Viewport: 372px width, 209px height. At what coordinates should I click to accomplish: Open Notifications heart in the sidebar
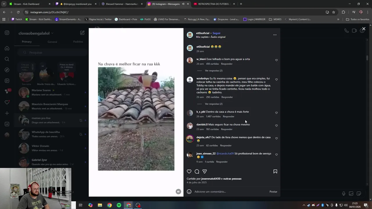[x=7, y=102]
